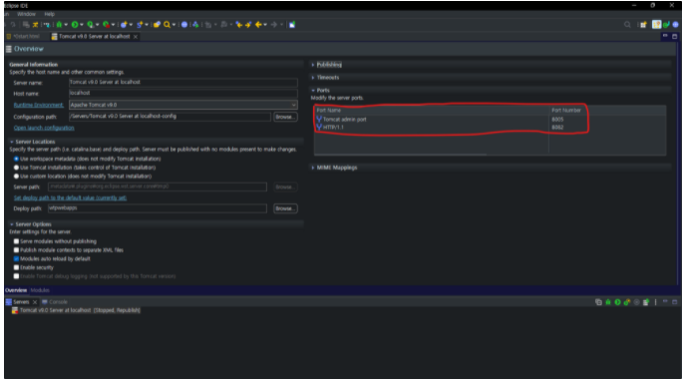Click the green Run button in main toolbar

click(75, 25)
